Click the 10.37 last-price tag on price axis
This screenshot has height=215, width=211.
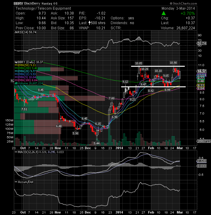coord(201,71)
